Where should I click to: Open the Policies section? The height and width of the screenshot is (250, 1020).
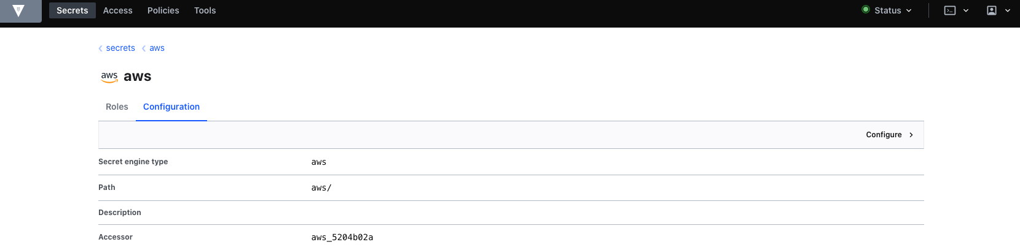163,10
